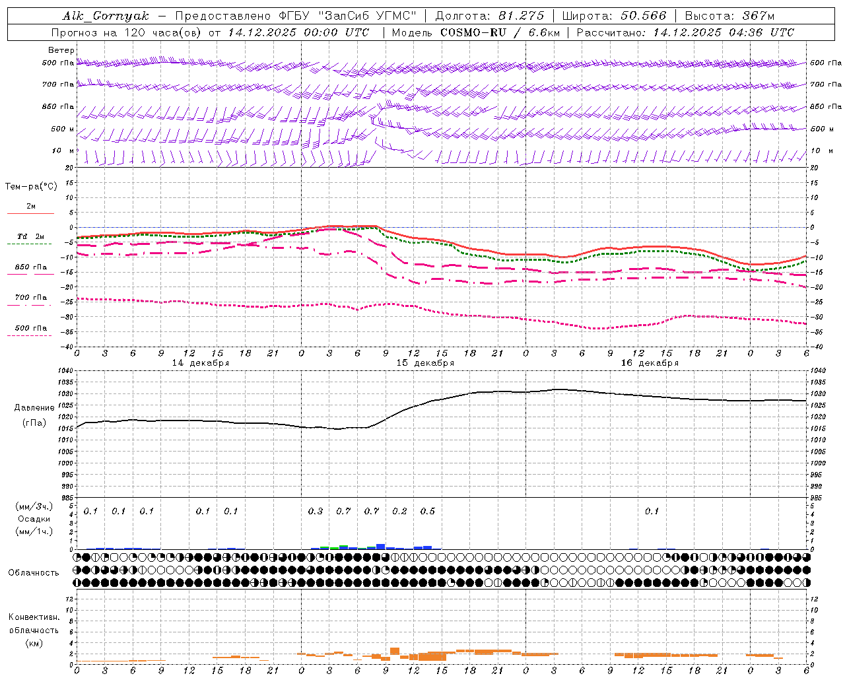
Task: Click the dash-dot line sample under temperature "700 гПа" legend
Action: click(30, 305)
